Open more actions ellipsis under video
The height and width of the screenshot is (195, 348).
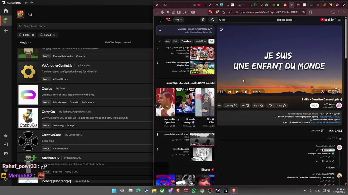[x=219, y=106]
